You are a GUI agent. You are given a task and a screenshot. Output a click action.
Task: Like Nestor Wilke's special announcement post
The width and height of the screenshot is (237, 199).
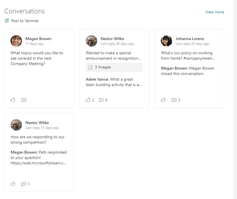88,100
